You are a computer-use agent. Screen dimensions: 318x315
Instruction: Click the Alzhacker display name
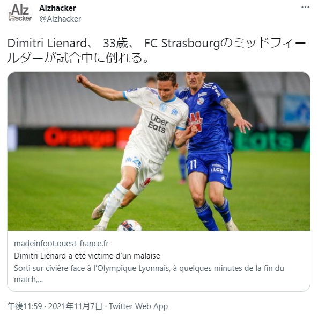pos(57,8)
